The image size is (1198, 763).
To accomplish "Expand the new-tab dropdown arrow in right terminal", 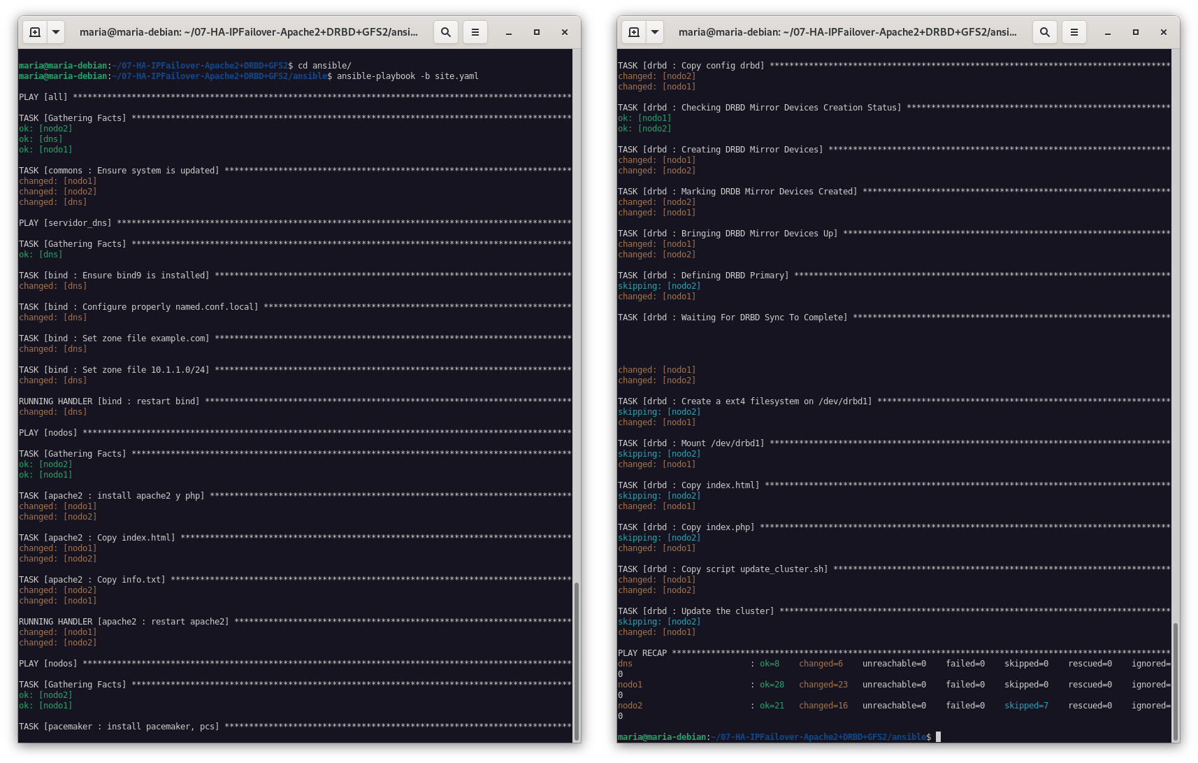I will tap(655, 32).
